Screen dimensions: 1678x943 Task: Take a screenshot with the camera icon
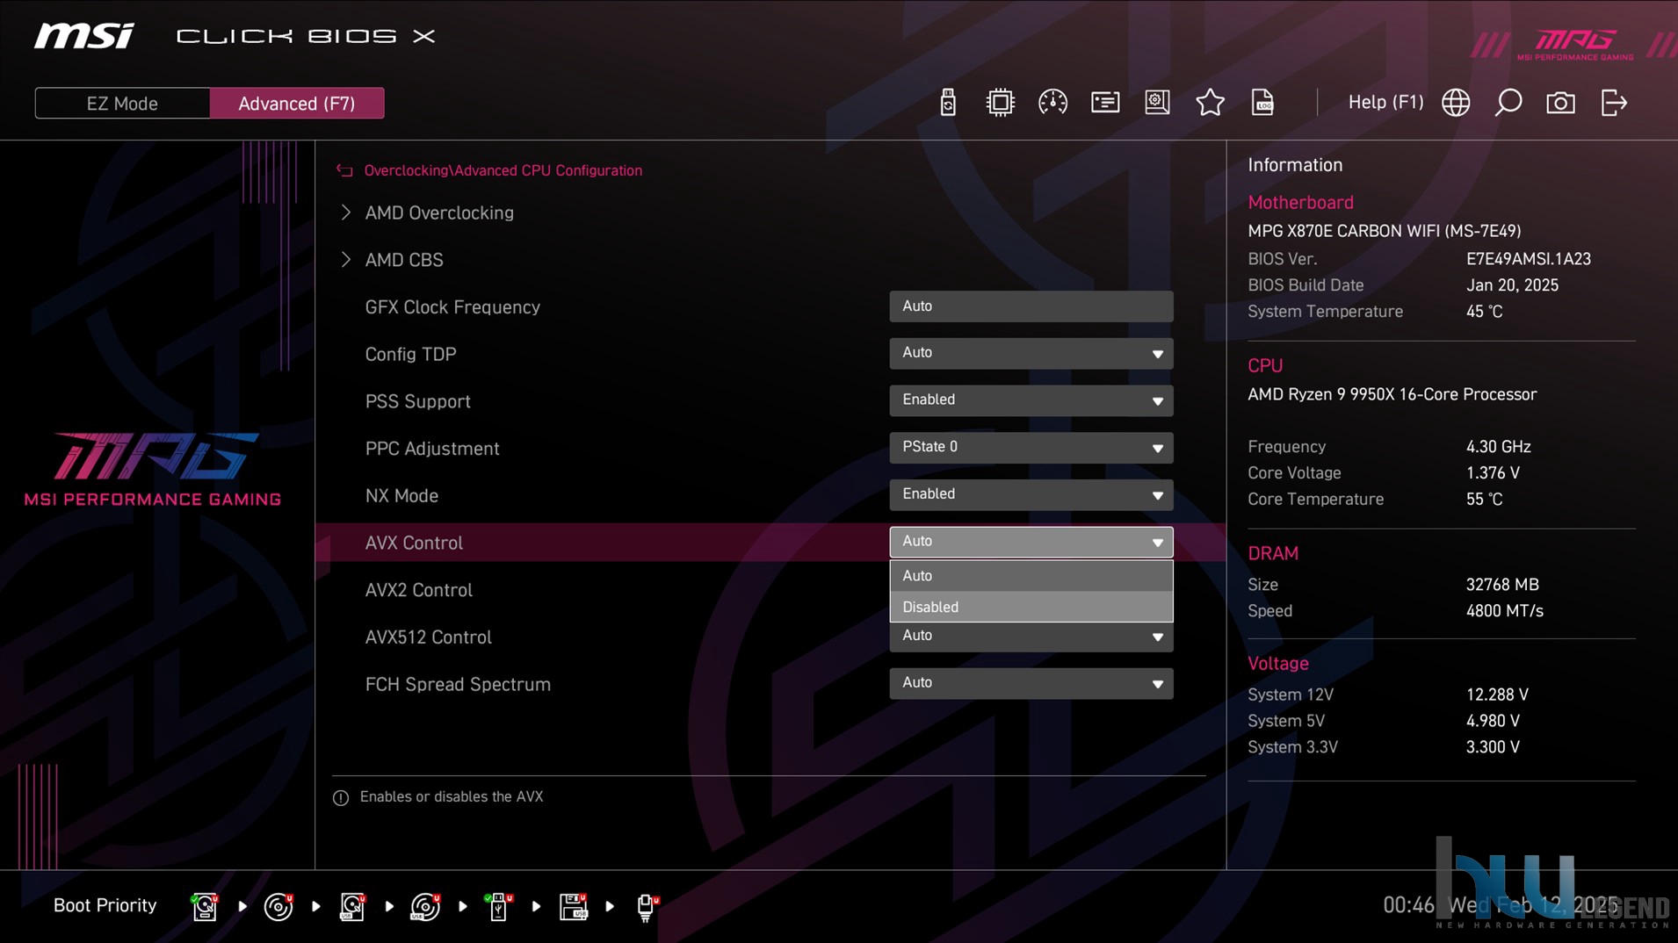coord(1560,103)
